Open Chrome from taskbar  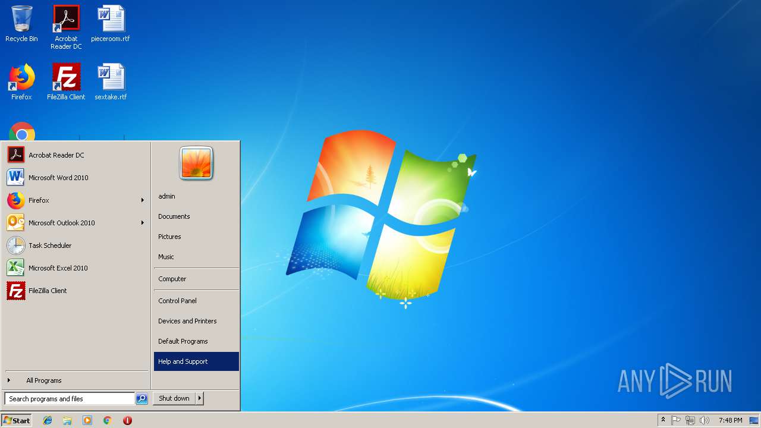coord(107,420)
